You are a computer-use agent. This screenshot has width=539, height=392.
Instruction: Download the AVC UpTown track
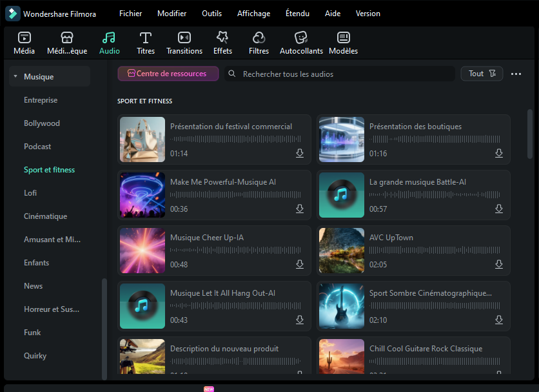(498, 264)
